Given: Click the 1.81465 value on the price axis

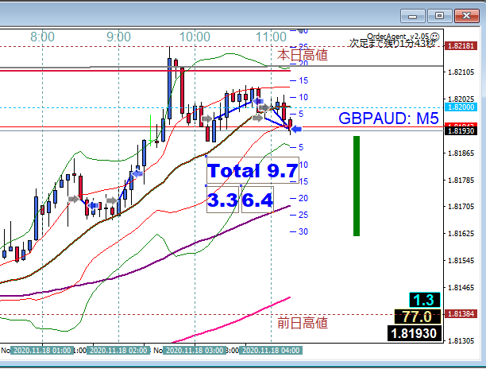Looking at the screenshot, I should point(461,287).
